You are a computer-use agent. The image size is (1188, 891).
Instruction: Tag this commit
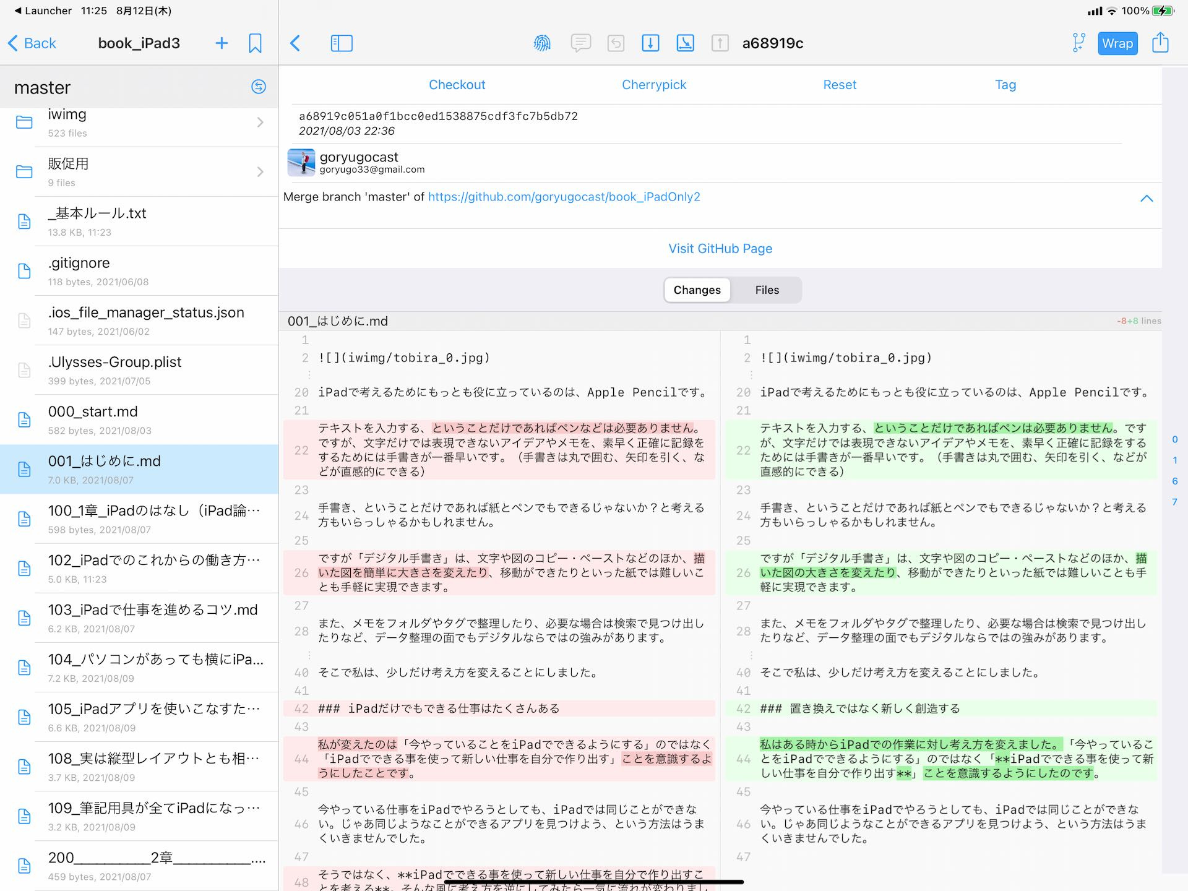tap(1005, 85)
